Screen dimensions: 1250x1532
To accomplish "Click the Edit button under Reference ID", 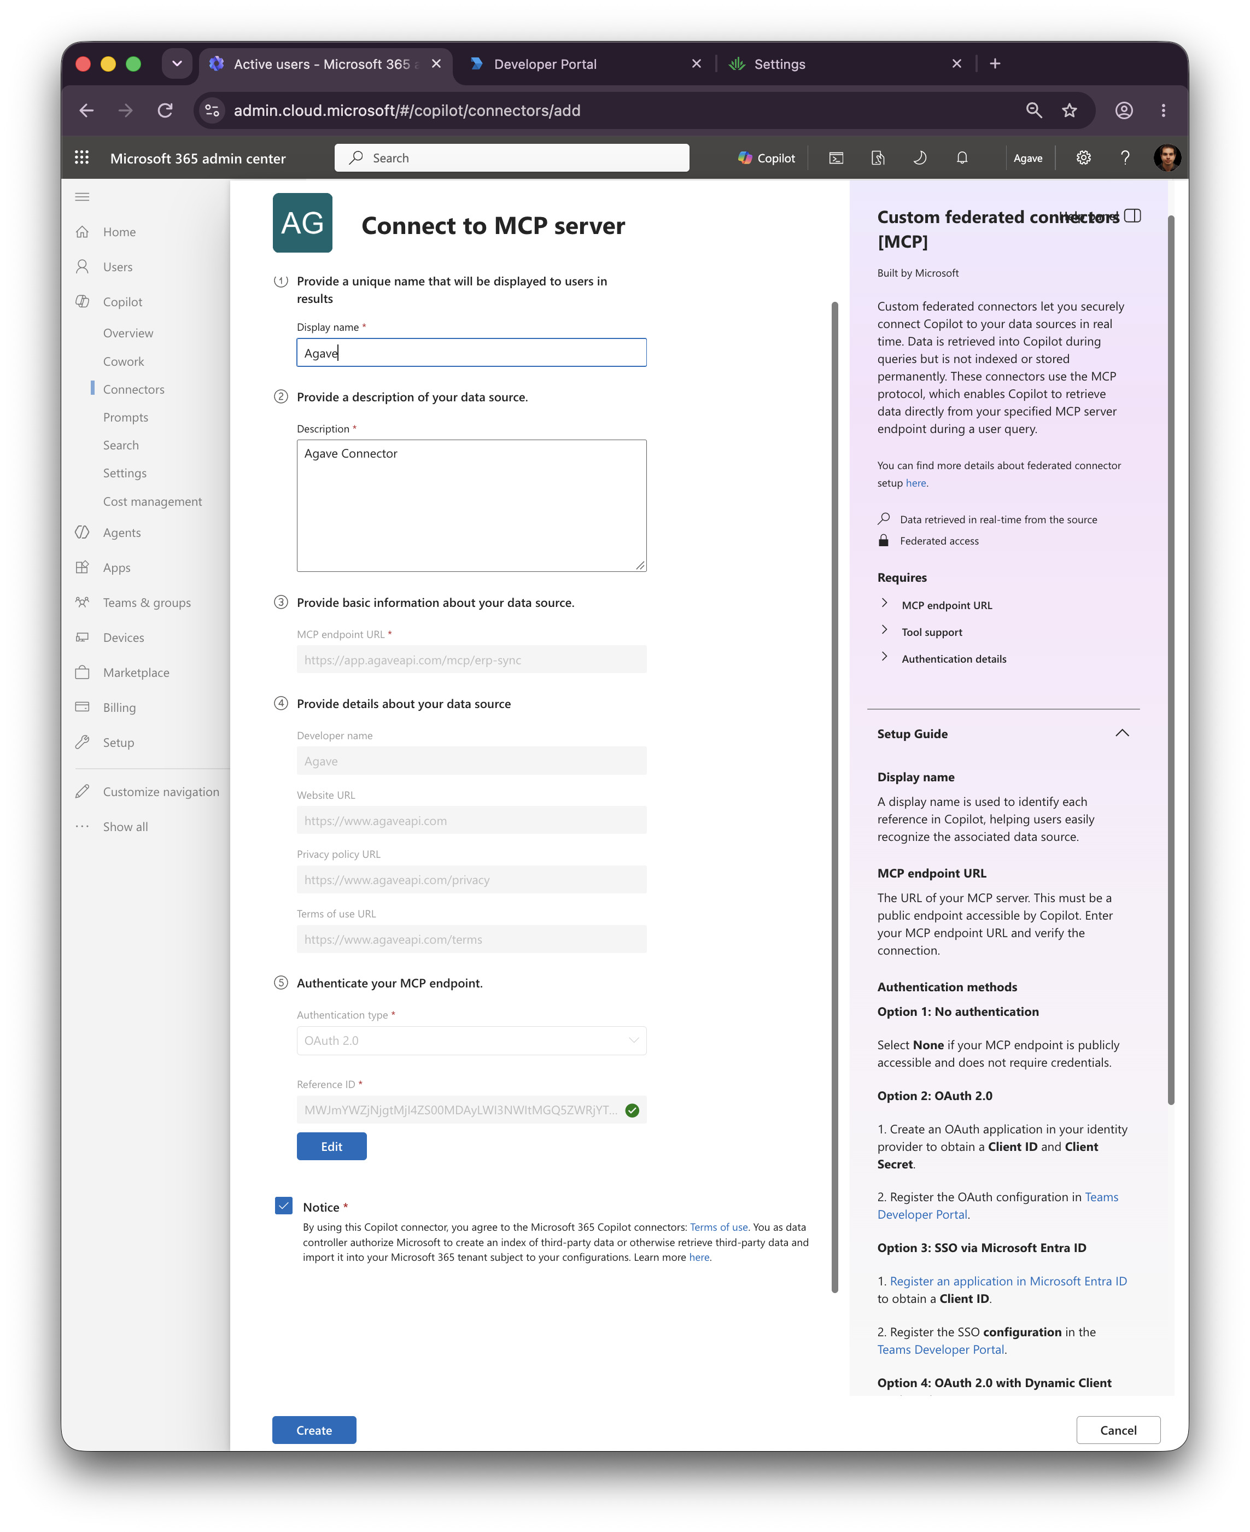I will pyautogui.click(x=331, y=1146).
